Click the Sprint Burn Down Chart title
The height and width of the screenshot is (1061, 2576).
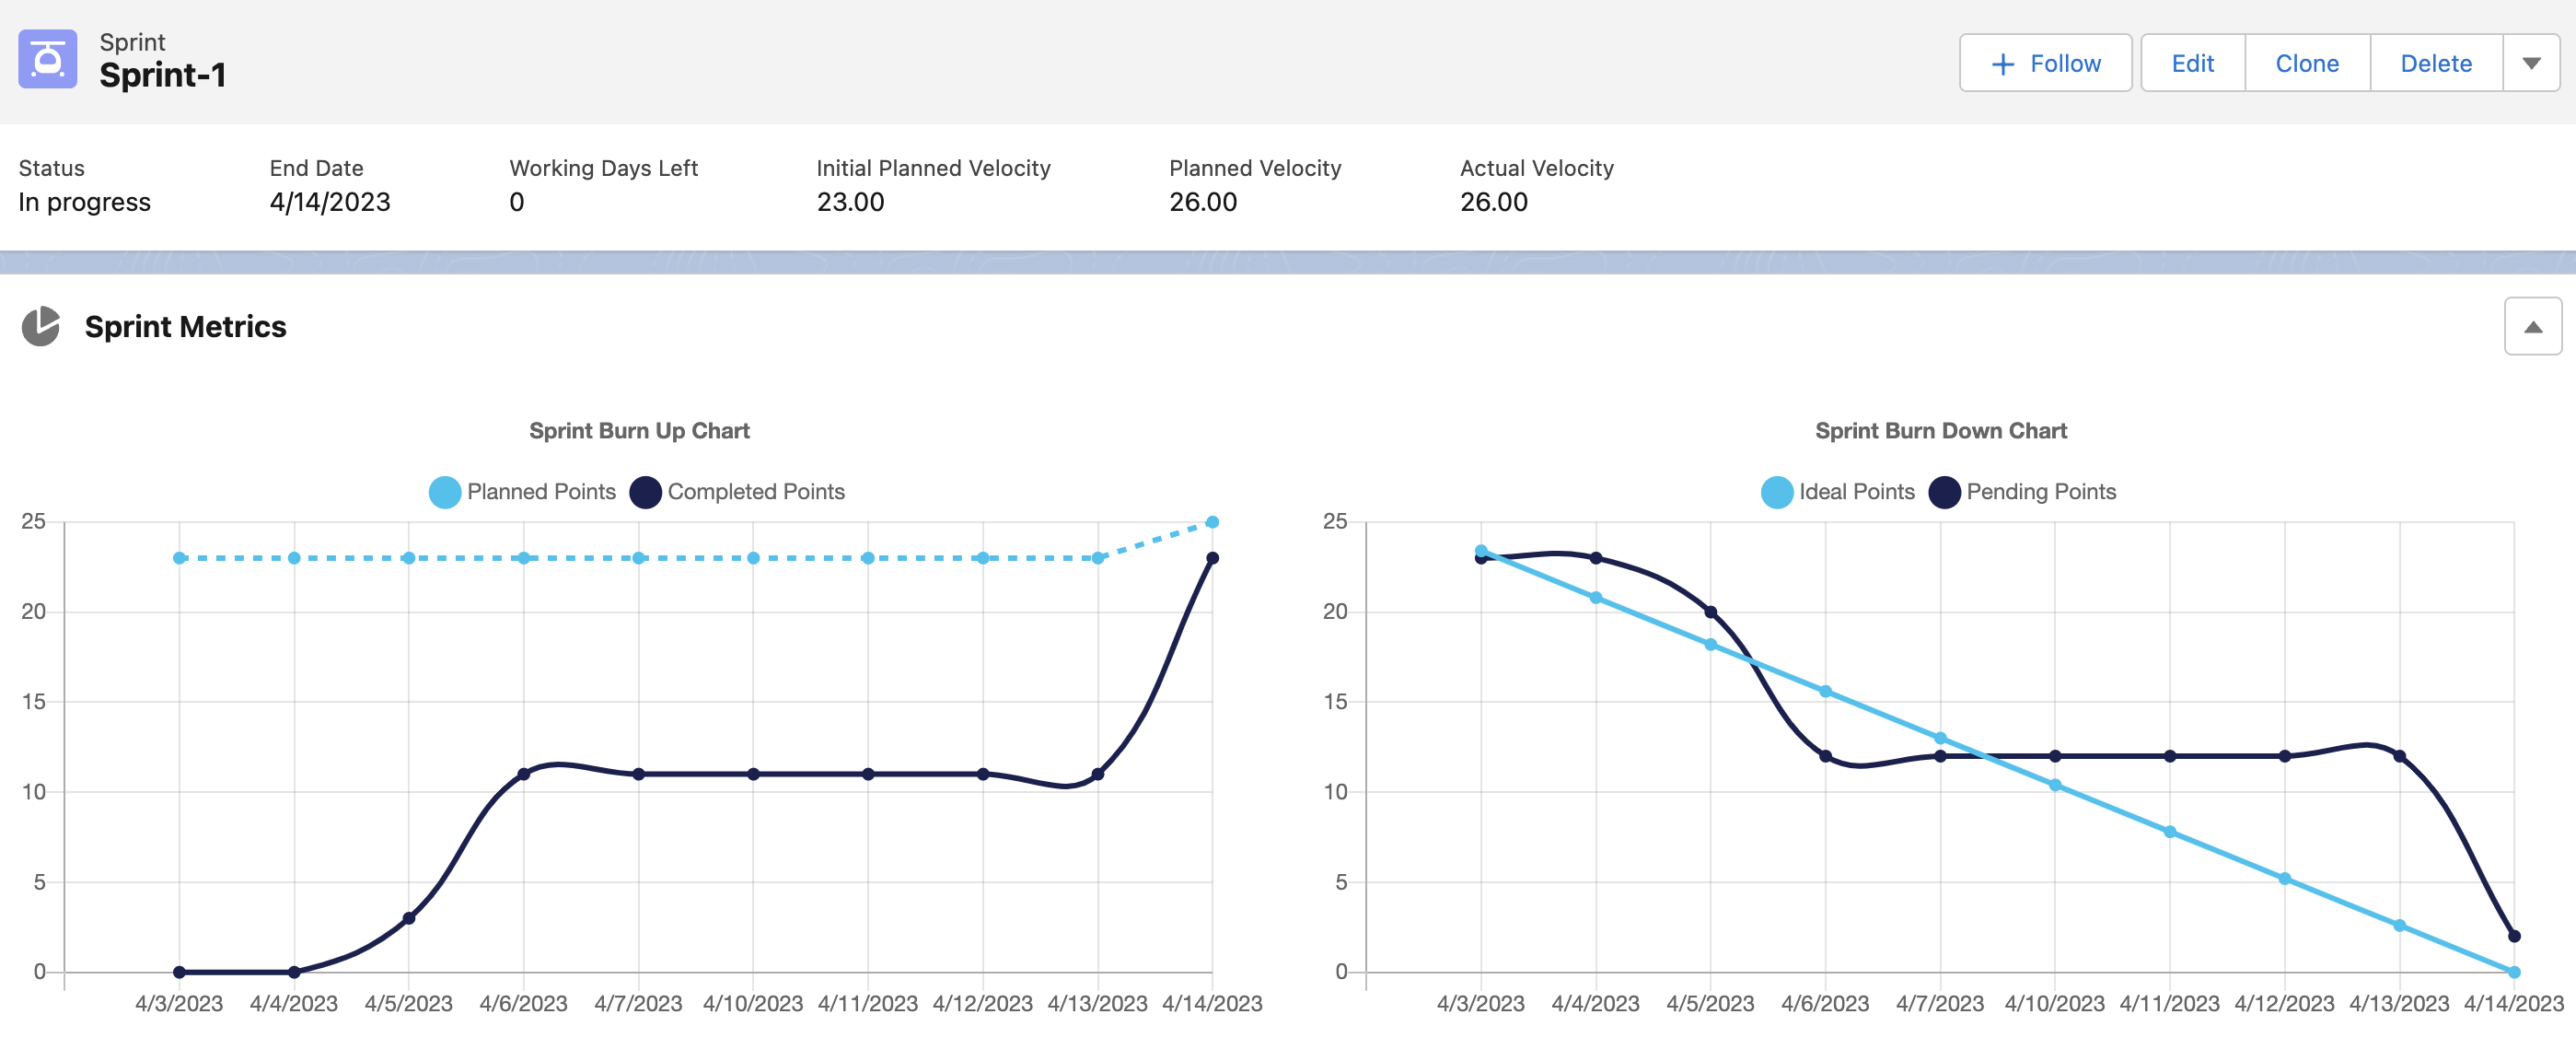[x=1941, y=431]
